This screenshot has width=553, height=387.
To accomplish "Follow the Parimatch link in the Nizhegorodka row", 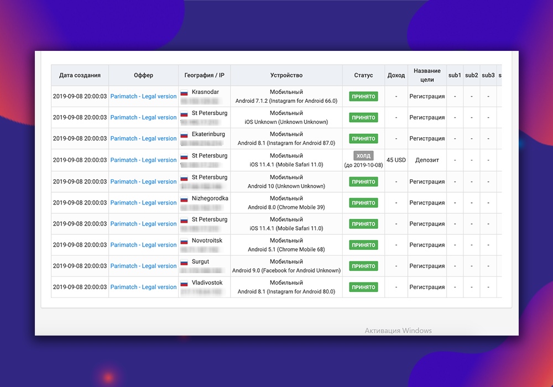I will [x=144, y=203].
